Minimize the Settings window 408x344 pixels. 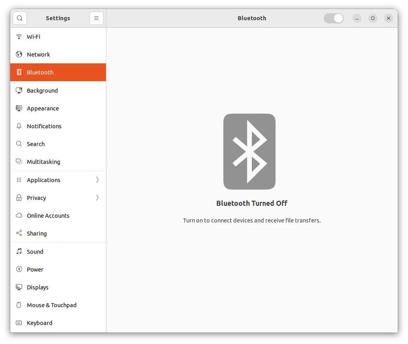click(x=357, y=18)
